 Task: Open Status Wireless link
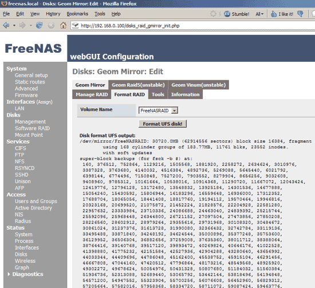(25, 261)
